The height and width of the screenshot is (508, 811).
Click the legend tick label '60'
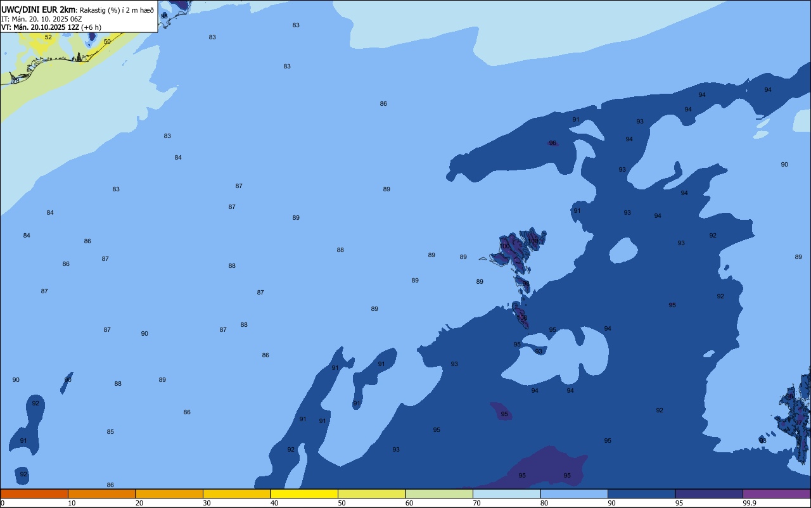409,503
